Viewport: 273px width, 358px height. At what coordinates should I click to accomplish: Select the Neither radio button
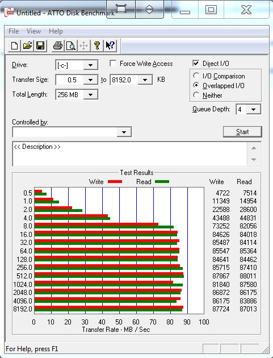click(196, 95)
